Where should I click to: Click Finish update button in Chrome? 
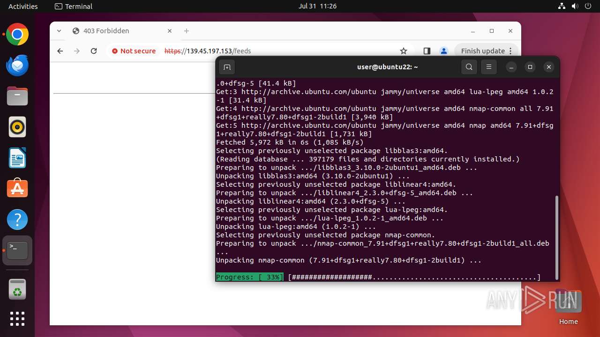click(x=486, y=51)
